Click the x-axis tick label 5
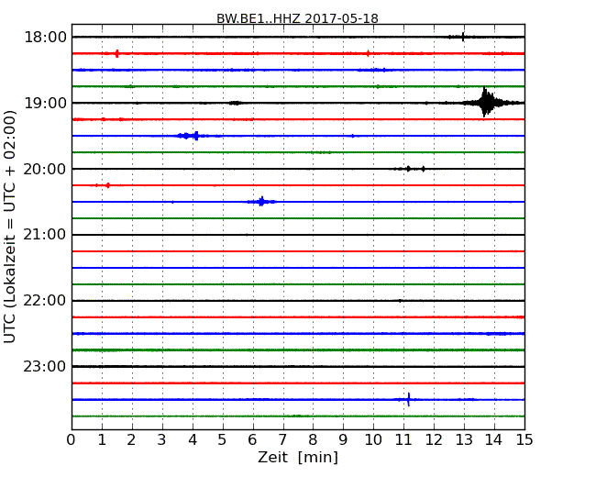The height and width of the screenshot is (477, 596). [223, 439]
